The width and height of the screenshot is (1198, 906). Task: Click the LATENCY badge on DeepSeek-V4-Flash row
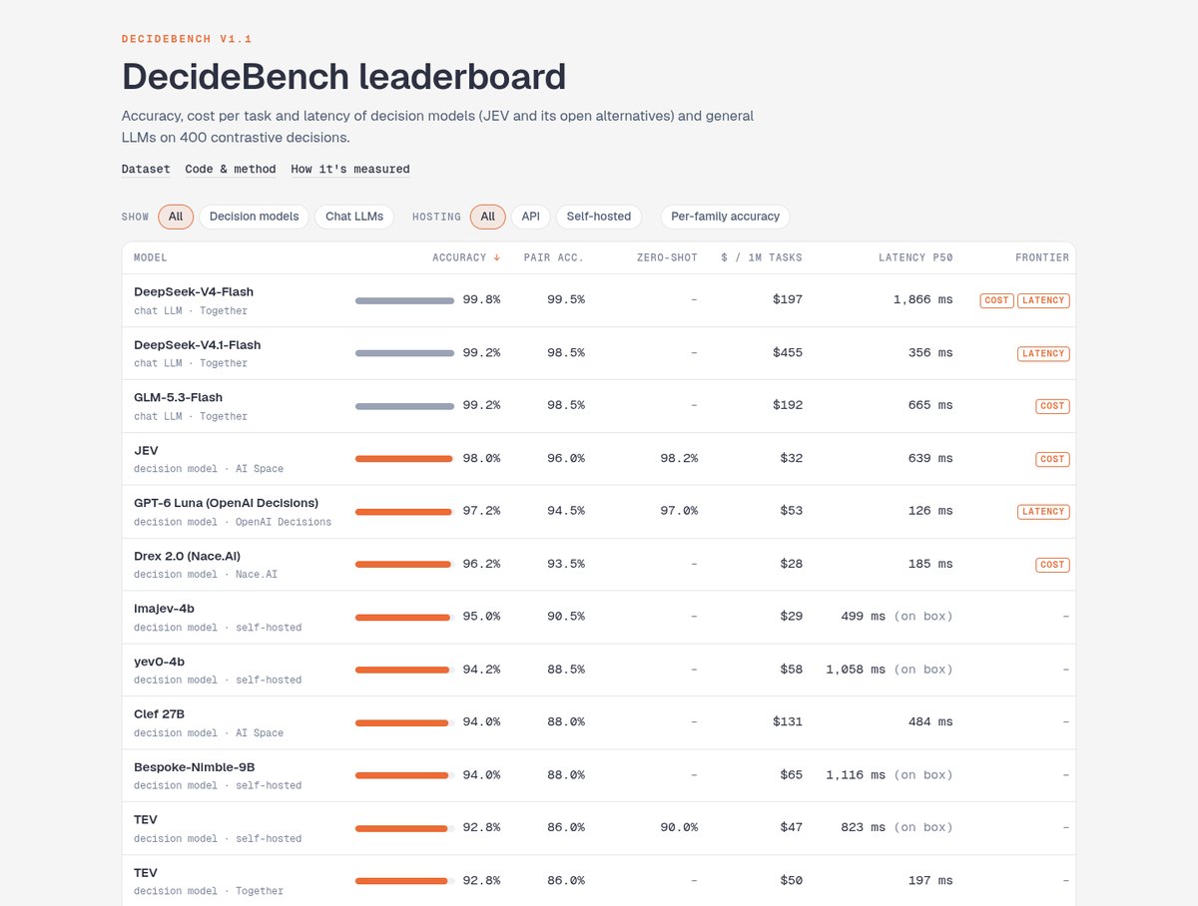click(x=1043, y=300)
